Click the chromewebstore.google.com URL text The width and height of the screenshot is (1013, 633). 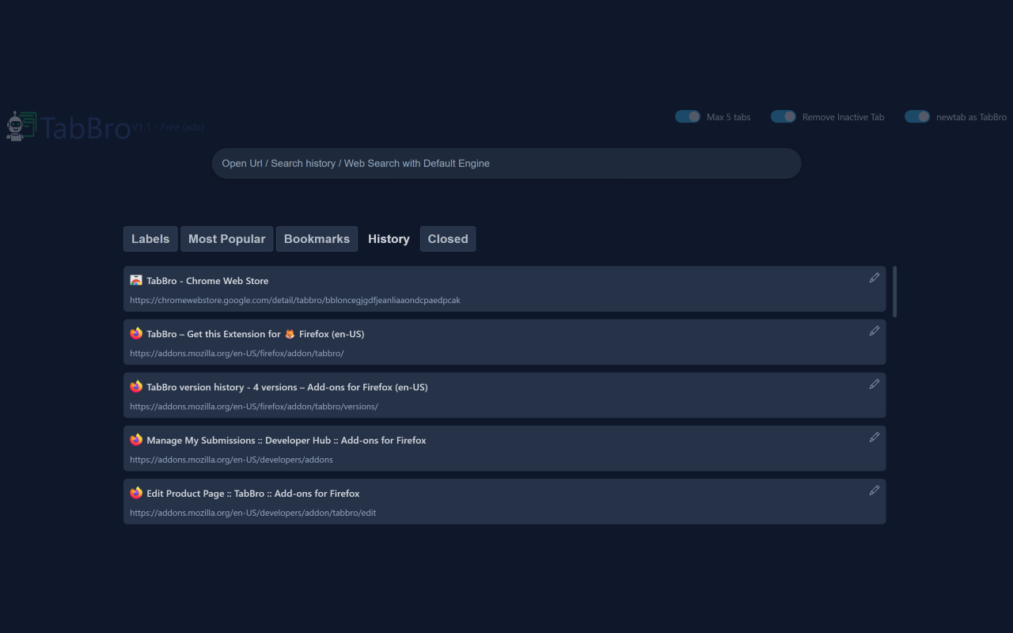[x=295, y=301]
